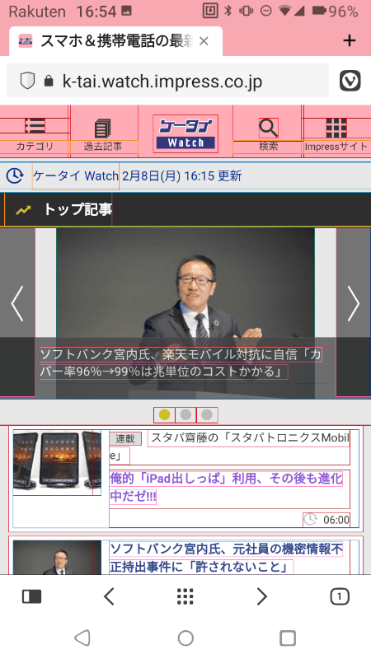The image size is (371, 659).
Task: Tap the Android home circle button
Action: coord(185,638)
